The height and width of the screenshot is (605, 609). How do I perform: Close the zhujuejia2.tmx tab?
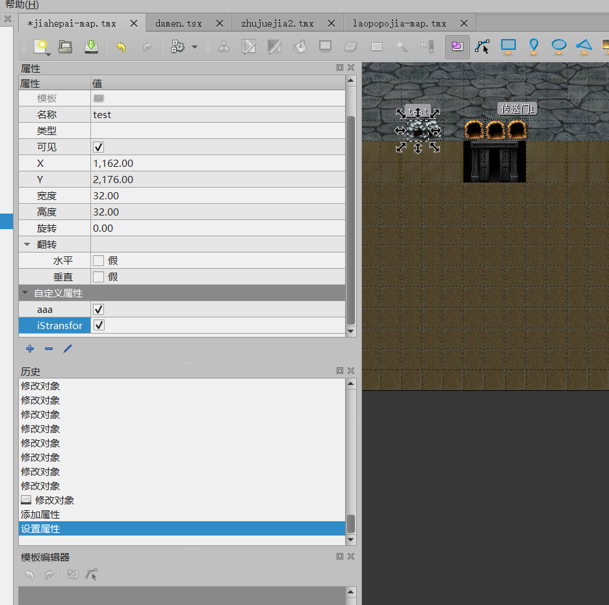[331, 23]
